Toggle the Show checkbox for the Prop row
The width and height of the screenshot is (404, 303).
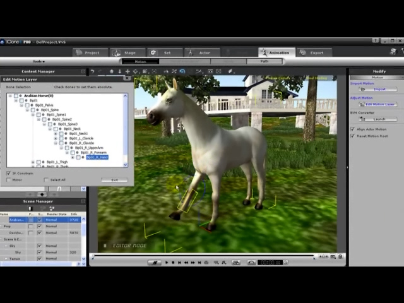39,226
